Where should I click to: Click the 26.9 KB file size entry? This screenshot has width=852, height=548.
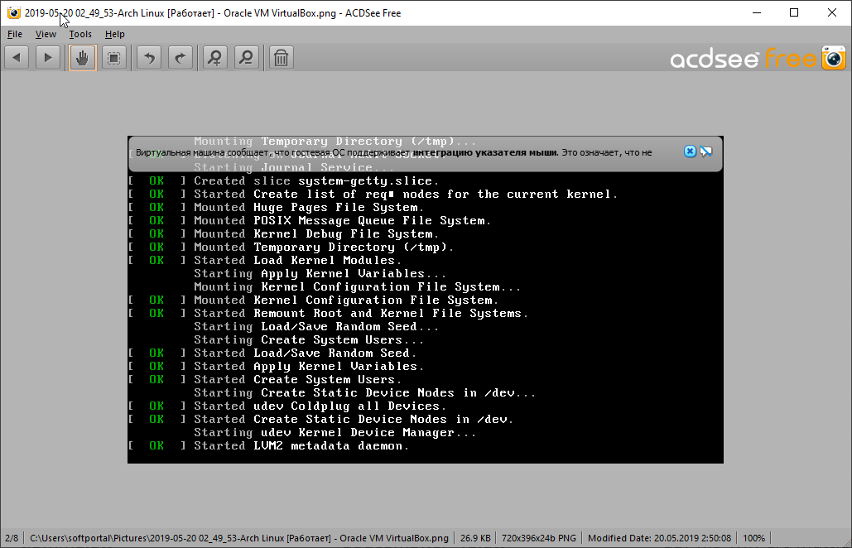tap(475, 538)
